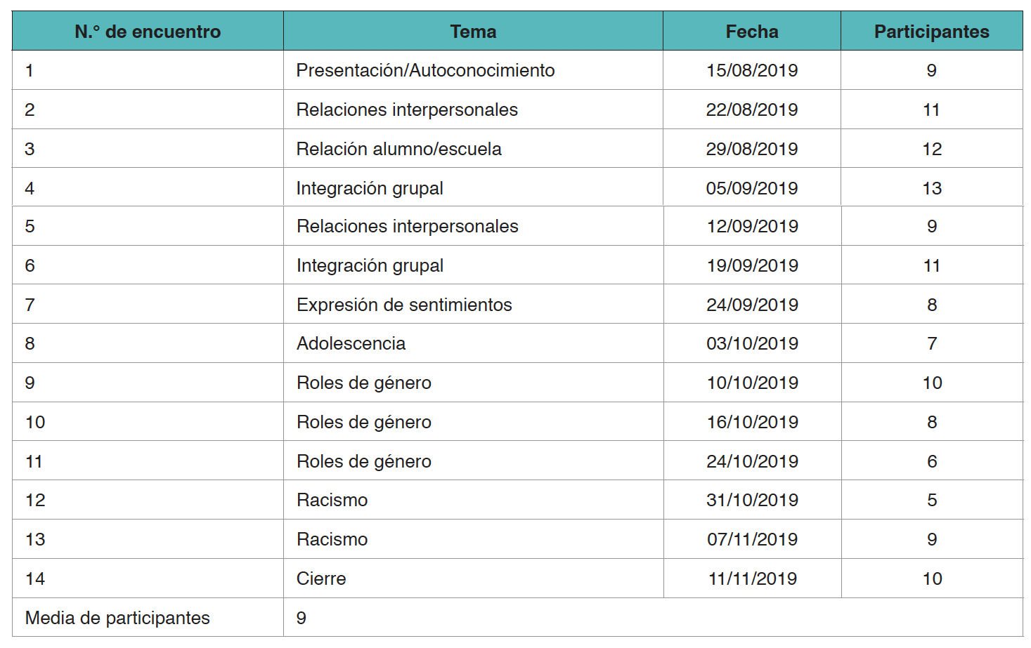The width and height of the screenshot is (1031, 648).
Task: Click the date 15/08/2019
Action: coord(752,70)
